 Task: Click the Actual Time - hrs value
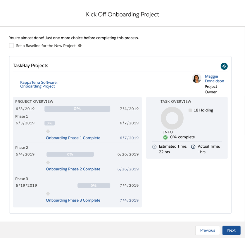coord(201,152)
